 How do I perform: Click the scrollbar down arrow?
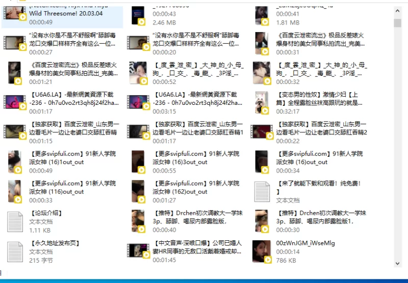click(397, 263)
